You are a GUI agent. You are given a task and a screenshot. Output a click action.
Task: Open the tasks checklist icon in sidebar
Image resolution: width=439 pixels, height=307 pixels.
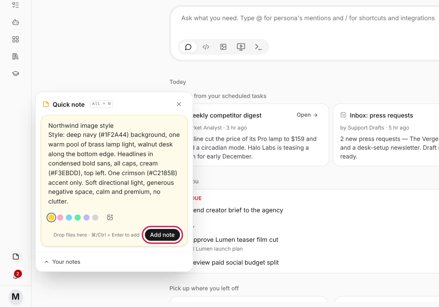click(16, 5)
